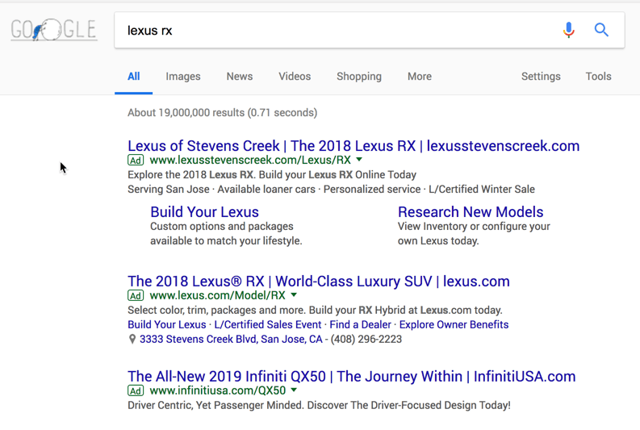Open search Settings
Viewport: 640px width, 430px height.
[x=541, y=77]
